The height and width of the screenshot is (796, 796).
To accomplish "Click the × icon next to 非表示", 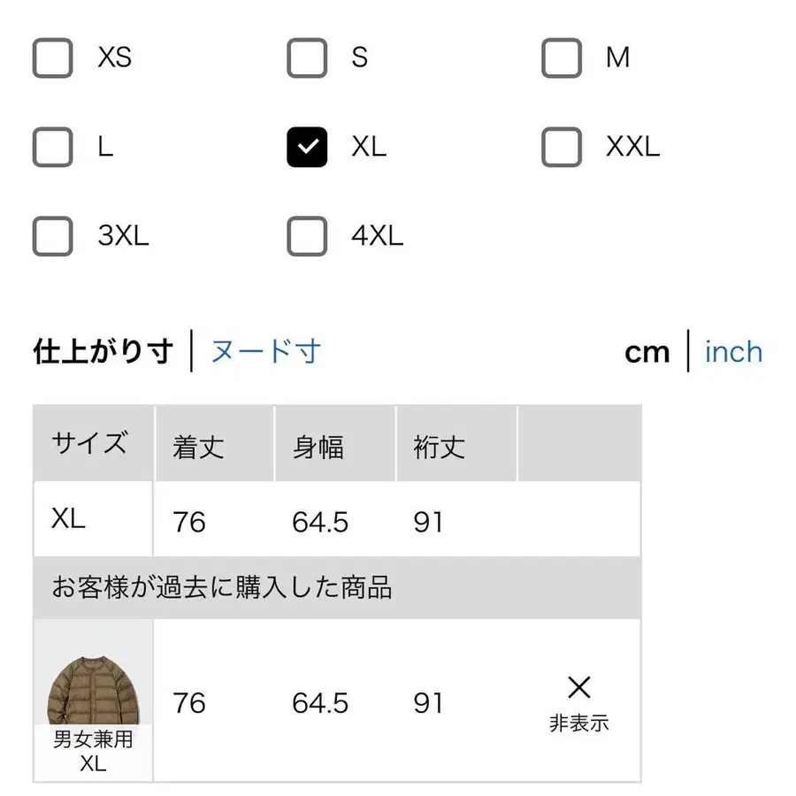I will pos(579,688).
